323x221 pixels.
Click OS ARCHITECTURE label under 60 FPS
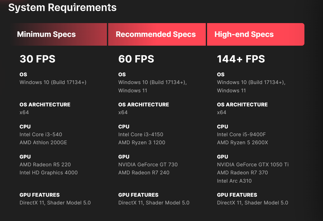(144, 105)
